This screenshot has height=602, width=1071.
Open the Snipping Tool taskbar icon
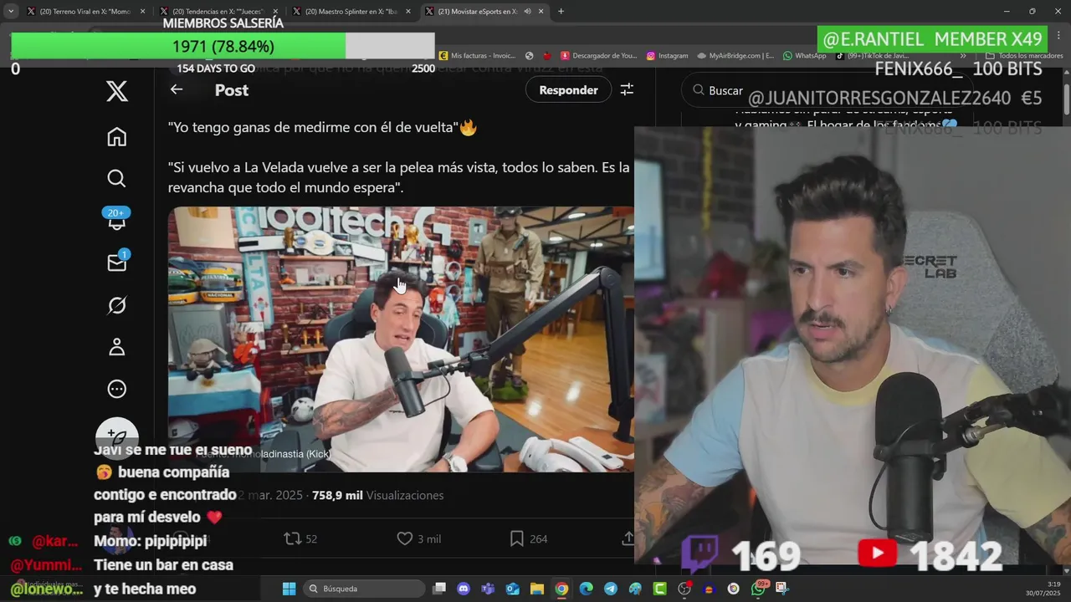[782, 589]
